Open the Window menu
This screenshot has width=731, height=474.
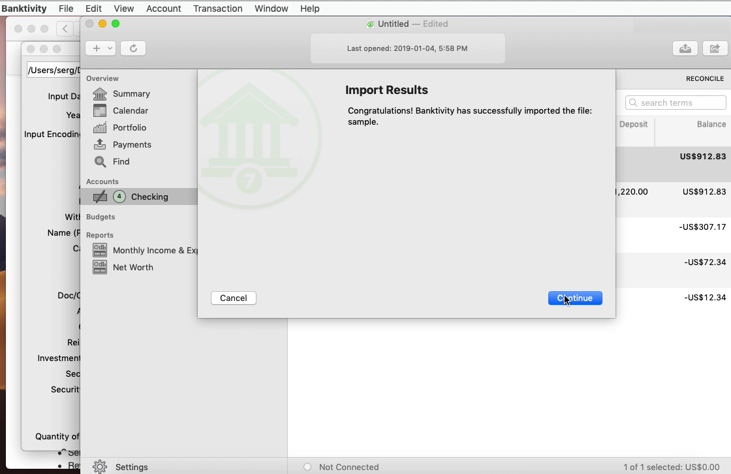coord(272,8)
